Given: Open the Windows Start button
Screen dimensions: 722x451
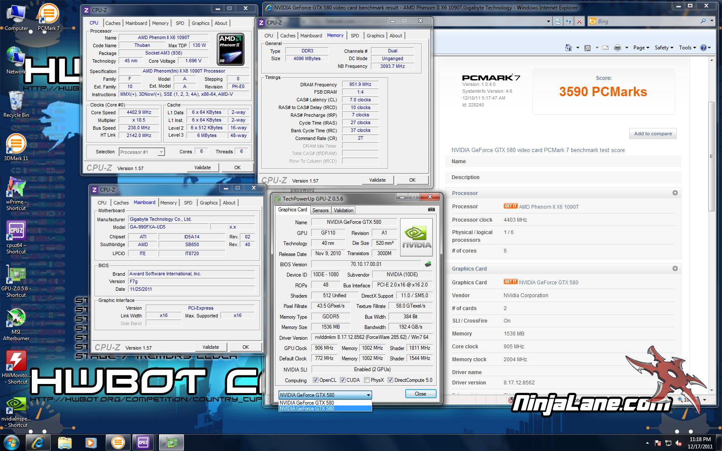Looking at the screenshot, I should 12,442.
